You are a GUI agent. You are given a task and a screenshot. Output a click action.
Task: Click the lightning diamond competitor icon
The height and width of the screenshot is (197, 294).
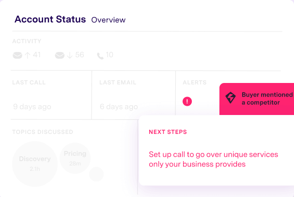click(231, 98)
